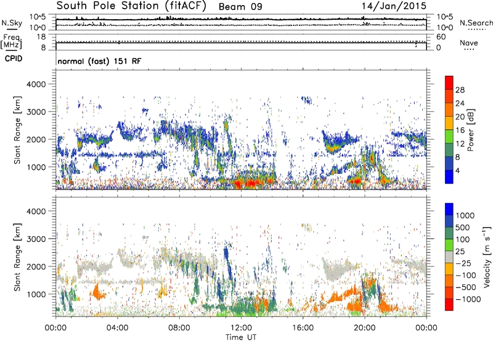Image resolution: width=493 pixels, height=341 pixels.
Task: Click the "20:00" time tick label
Action: (364, 328)
